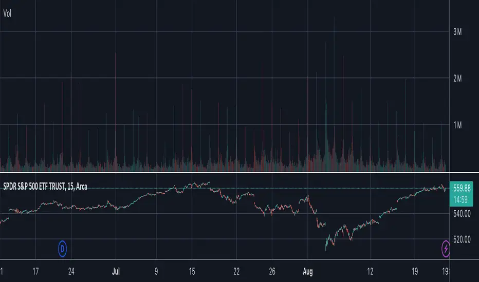Click the 9 date label on time axis
The image size is (479, 282).
coord(156,271)
